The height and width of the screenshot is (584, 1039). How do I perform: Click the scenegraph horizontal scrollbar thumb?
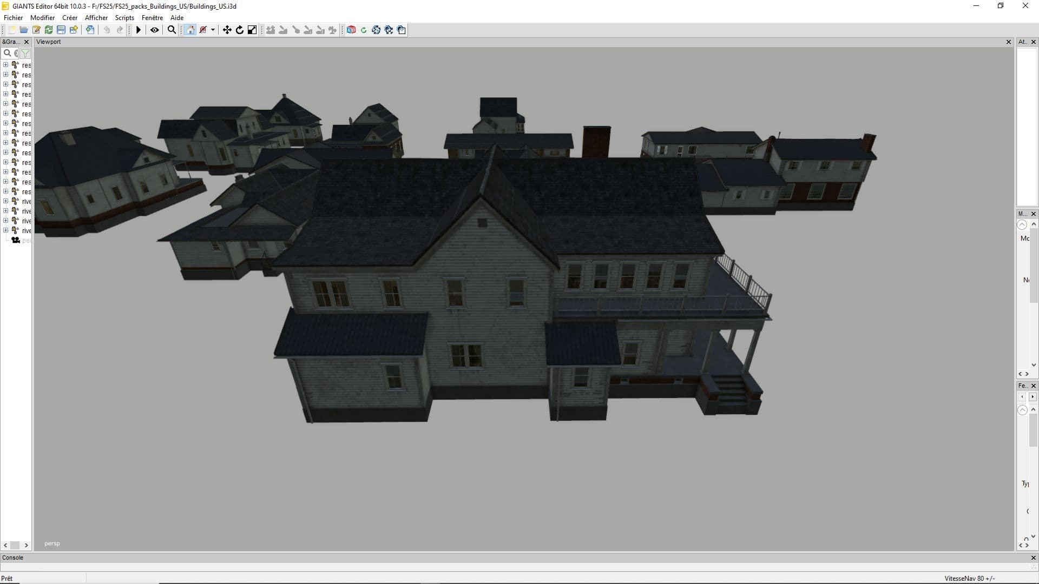(x=15, y=545)
